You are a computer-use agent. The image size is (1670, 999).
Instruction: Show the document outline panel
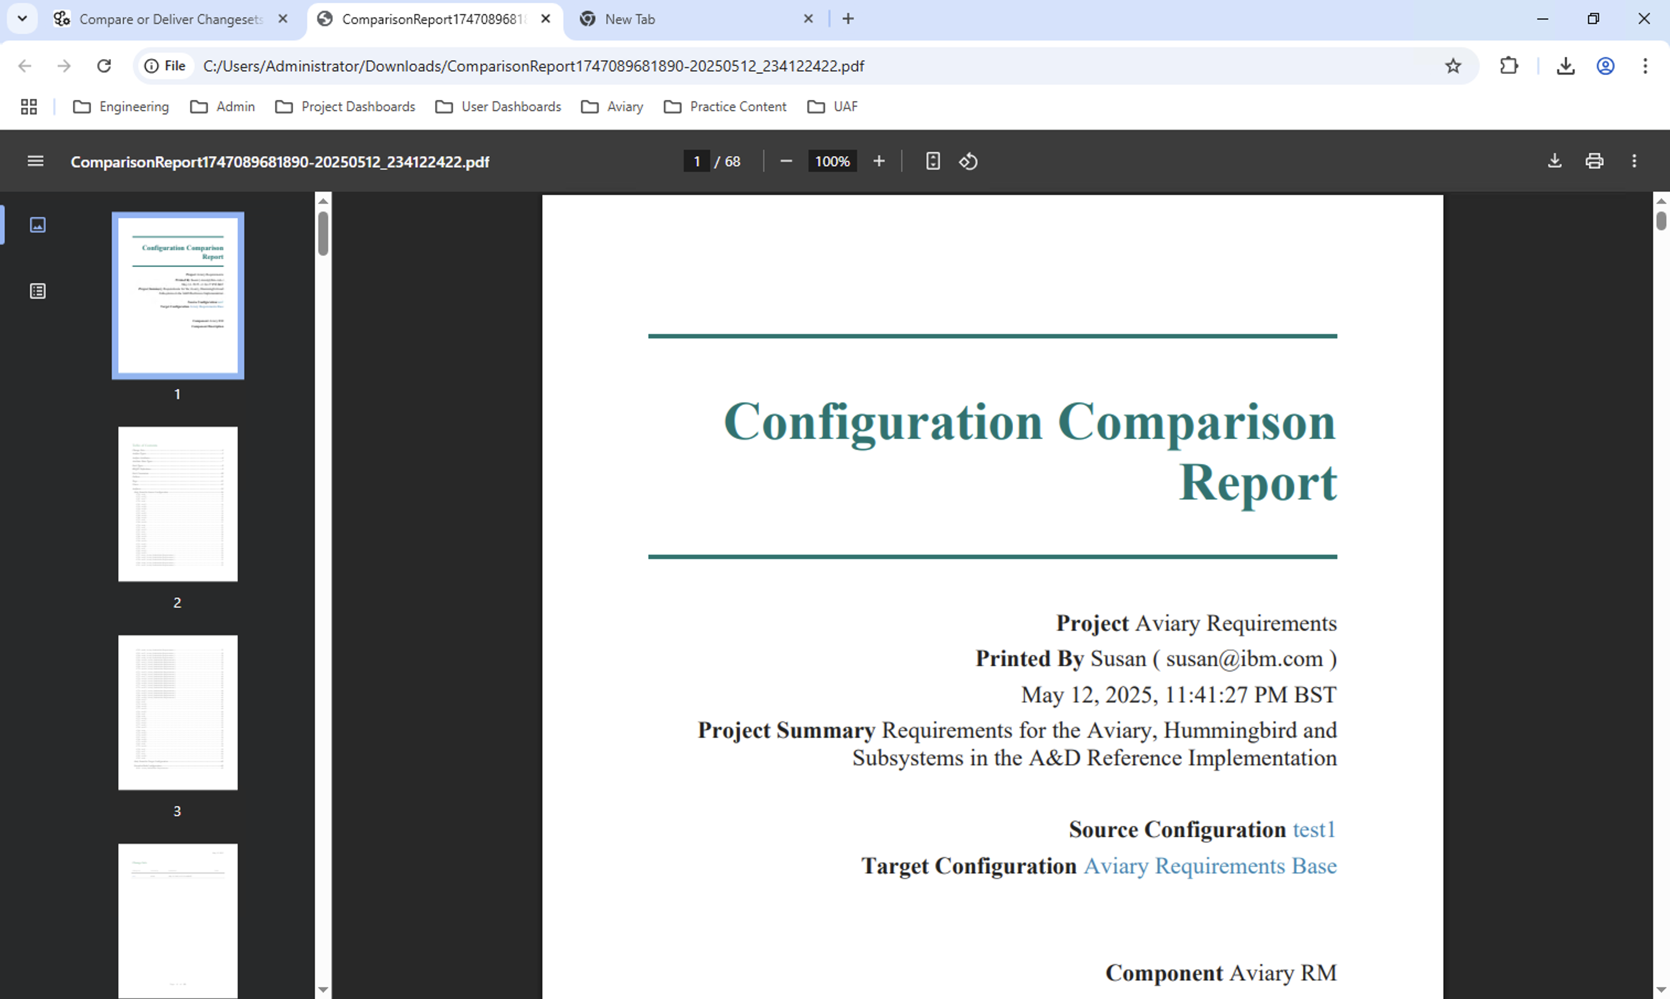[38, 291]
